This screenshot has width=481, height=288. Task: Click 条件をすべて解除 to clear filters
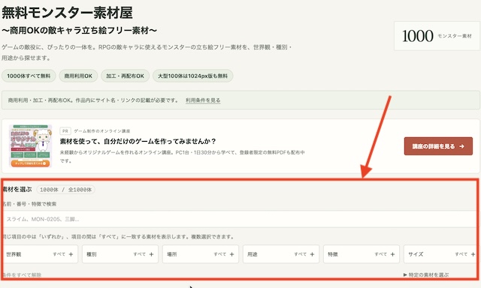tap(22, 274)
